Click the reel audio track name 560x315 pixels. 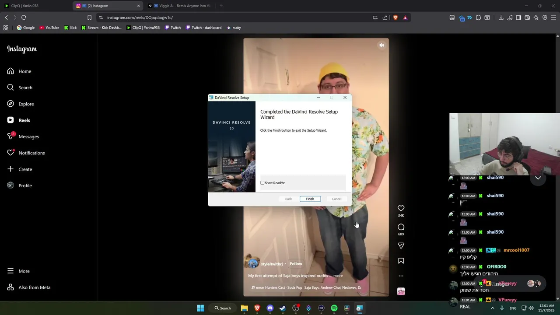[306, 287]
